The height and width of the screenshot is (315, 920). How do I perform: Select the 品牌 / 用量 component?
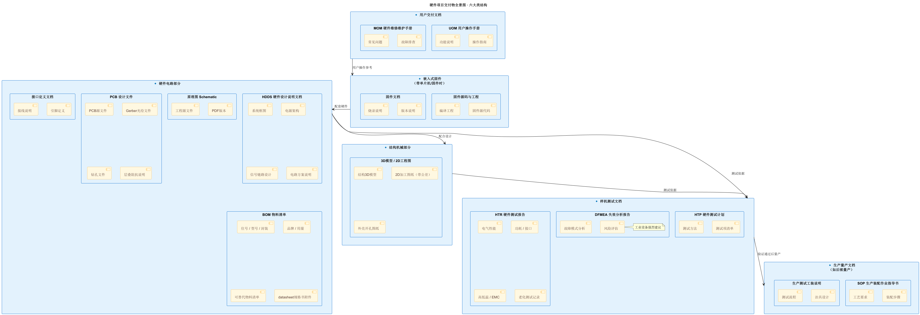pos(297,227)
